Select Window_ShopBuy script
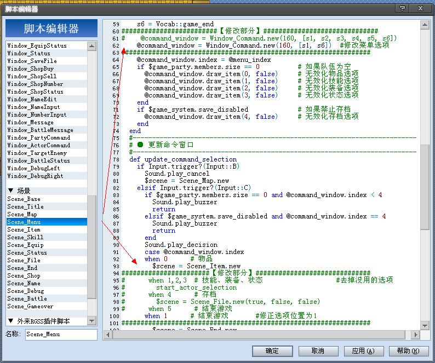The height and width of the screenshot is (363, 435). click(47, 68)
